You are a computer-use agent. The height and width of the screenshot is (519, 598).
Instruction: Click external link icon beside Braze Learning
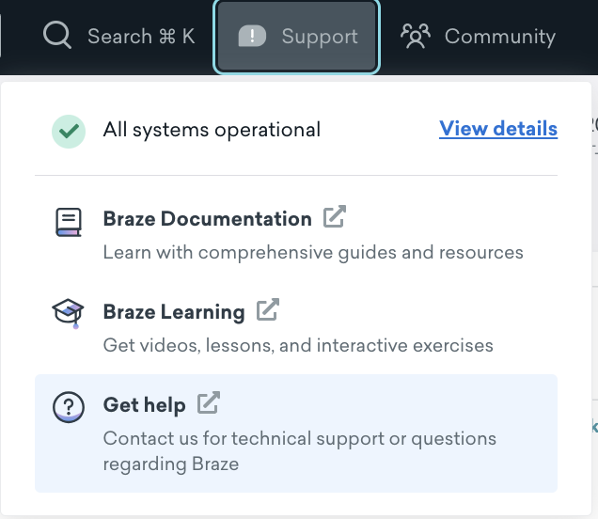pyautogui.click(x=268, y=309)
